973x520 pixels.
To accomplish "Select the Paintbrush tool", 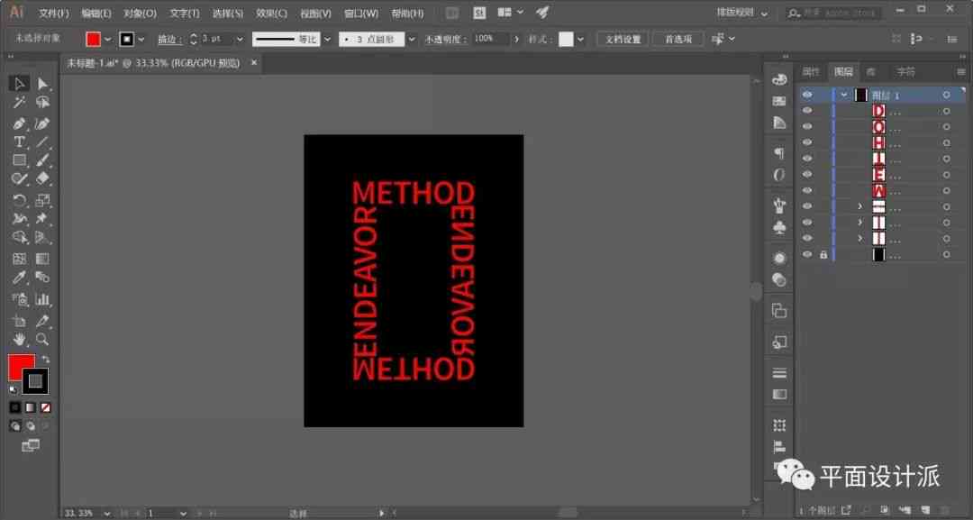I will coord(42,160).
